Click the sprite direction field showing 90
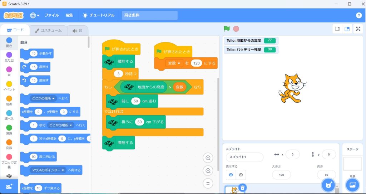The image size is (366, 194). tap(327, 175)
